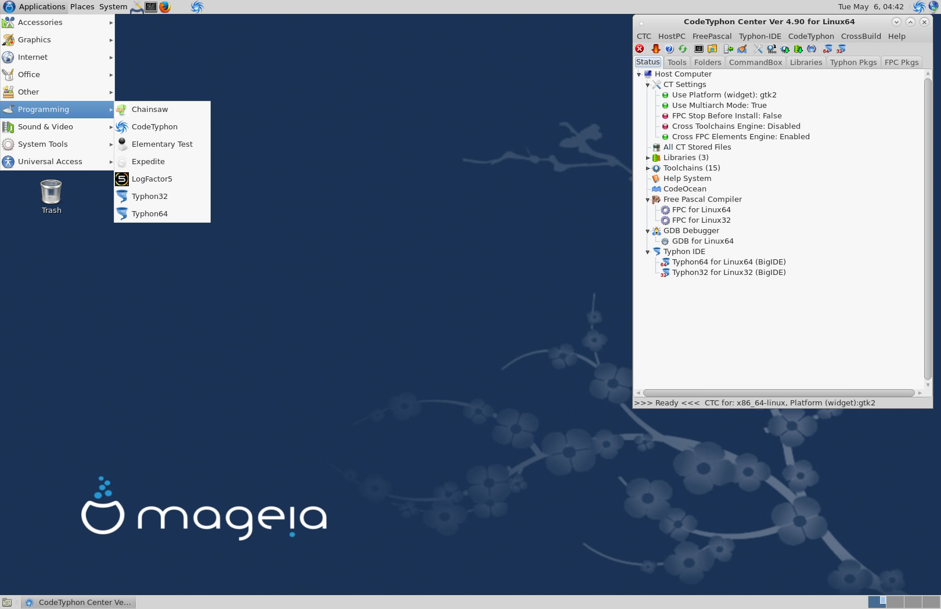Click the red down-arrow toolbar icon

pos(655,49)
